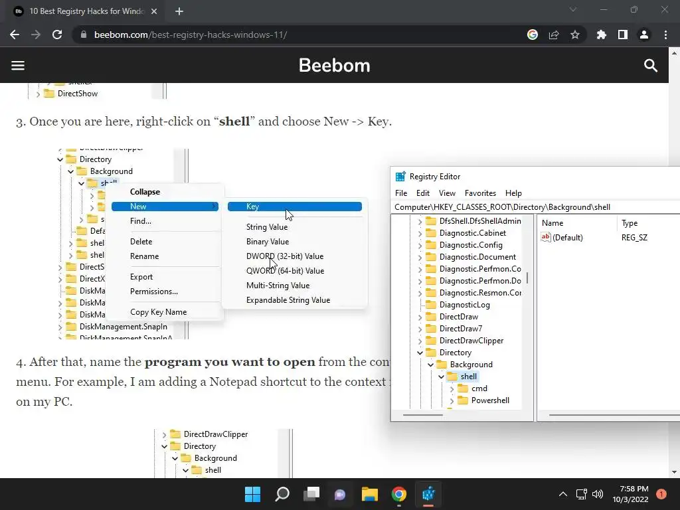Click the Registry tree horizontal scrollbar

pyautogui.click(x=423, y=415)
